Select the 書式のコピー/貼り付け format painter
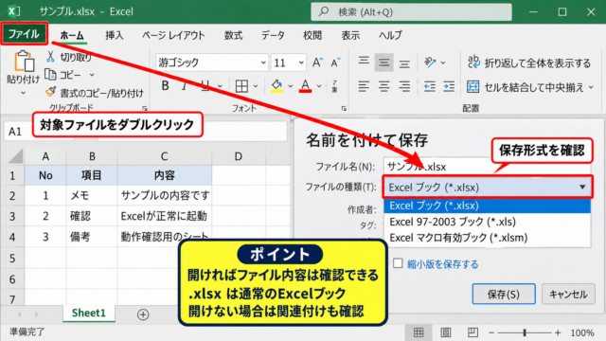The image size is (606, 341). (95, 93)
